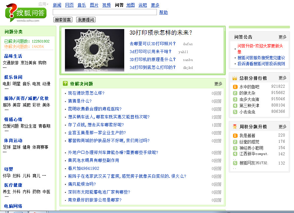
Task: Click the green question mark icon beside 待解决问题
Action: coord(65,83)
